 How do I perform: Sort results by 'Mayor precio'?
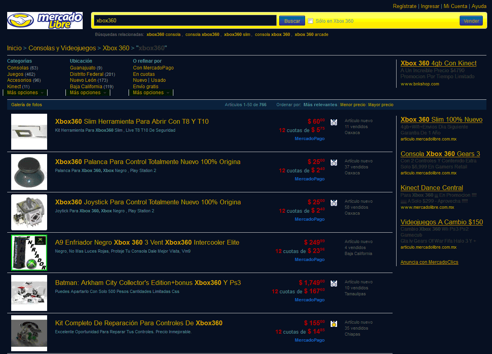click(x=381, y=105)
